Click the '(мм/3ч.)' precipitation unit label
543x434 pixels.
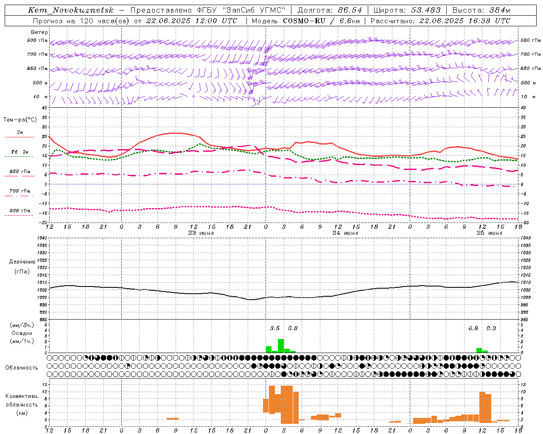click(x=22, y=325)
